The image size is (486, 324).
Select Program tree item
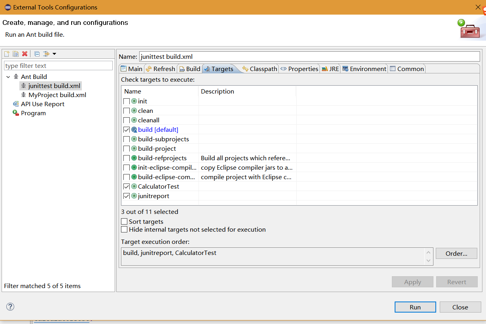click(33, 113)
